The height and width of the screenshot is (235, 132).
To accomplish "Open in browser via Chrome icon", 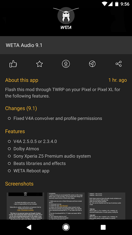I will 92,64.
